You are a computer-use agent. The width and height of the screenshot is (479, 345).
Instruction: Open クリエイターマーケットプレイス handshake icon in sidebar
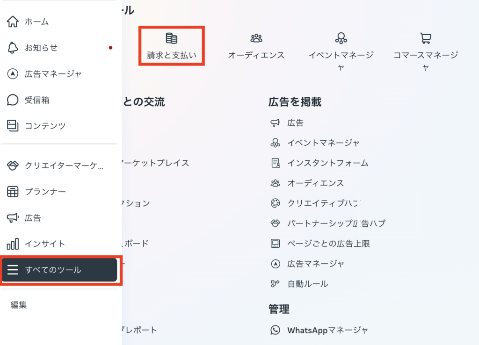pyautogui.click(x=13, y=165)
